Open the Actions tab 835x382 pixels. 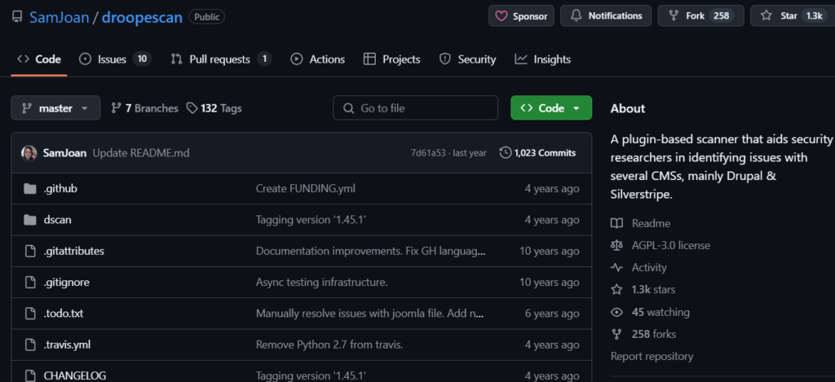[x=318, y=59]
